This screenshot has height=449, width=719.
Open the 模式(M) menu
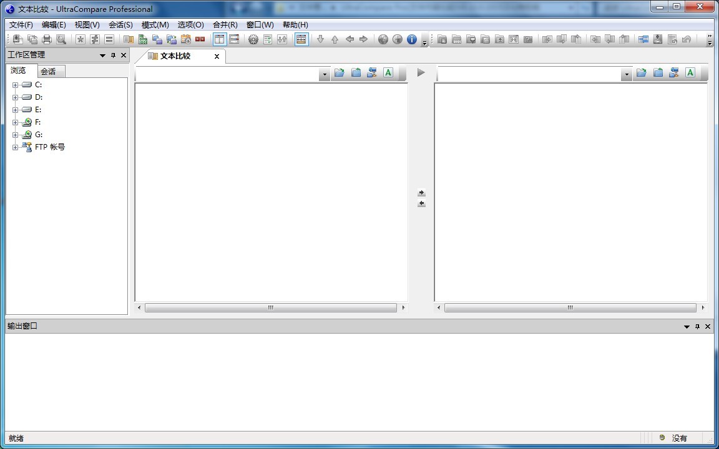155,25
